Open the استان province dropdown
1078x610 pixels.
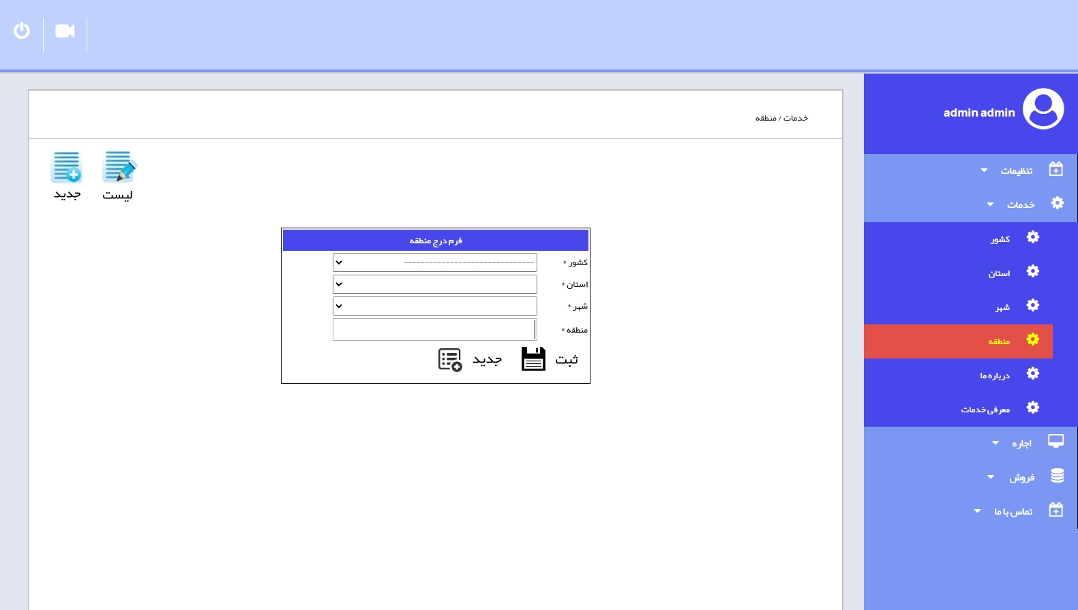pos(434,284)
